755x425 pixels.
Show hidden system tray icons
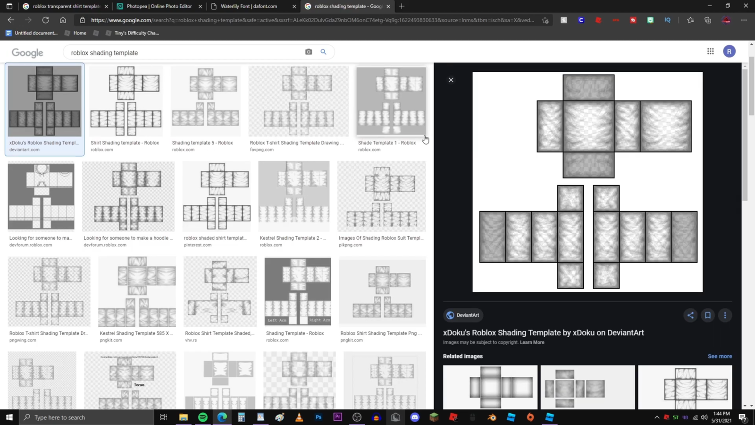(x=656, y=417)
